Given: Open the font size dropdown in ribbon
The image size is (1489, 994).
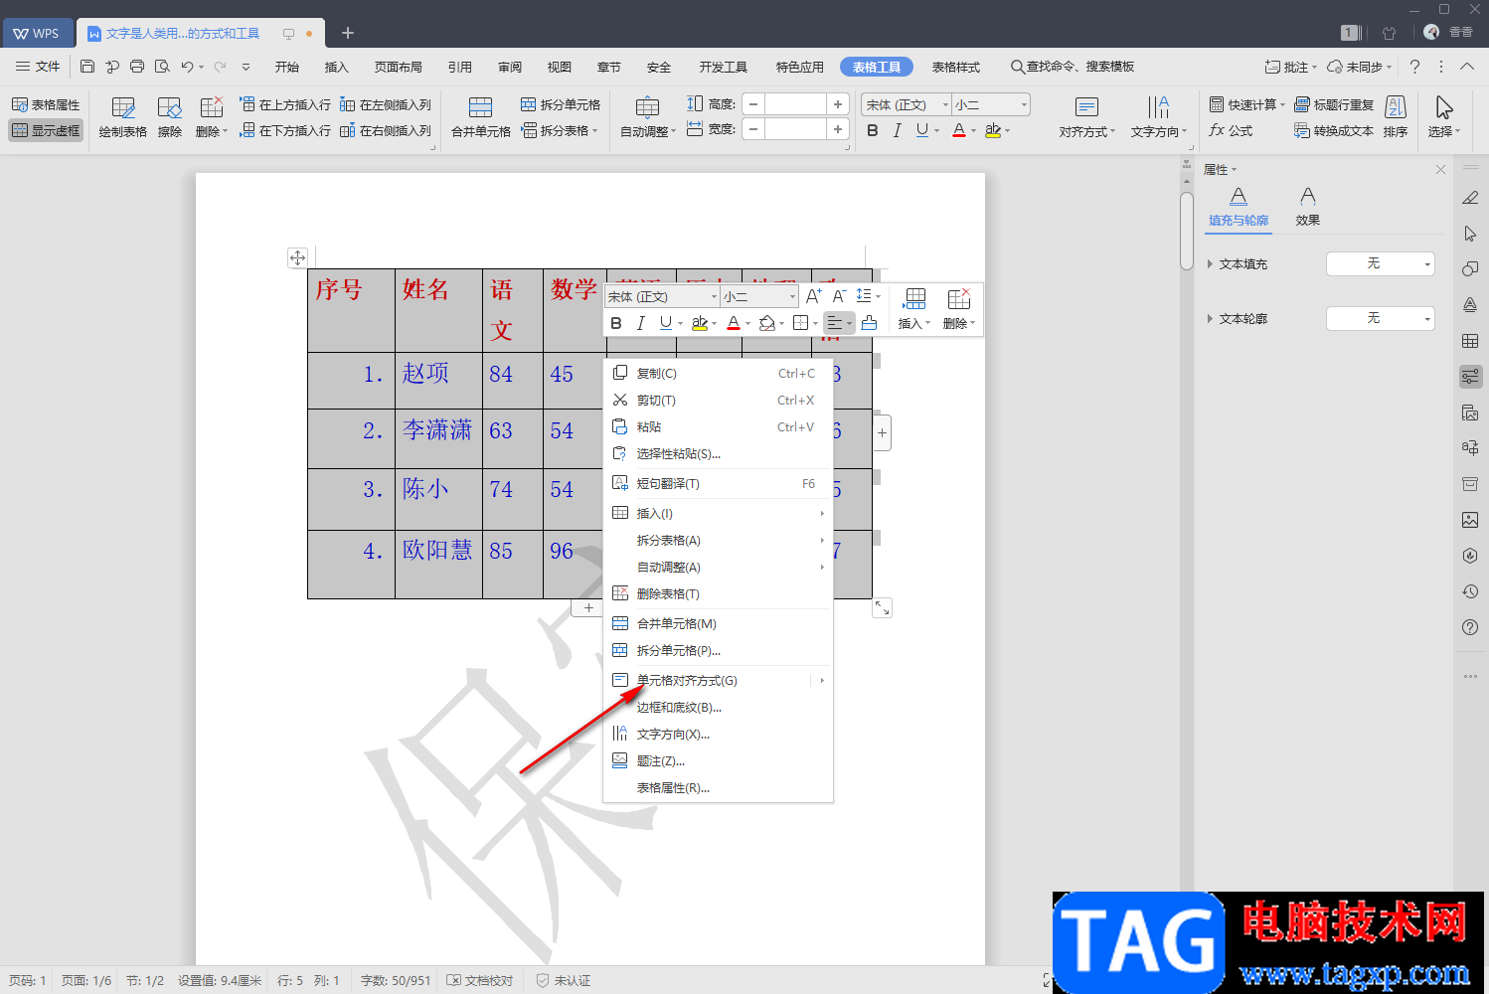Looking at the screenshot, I should (1024, 104).
